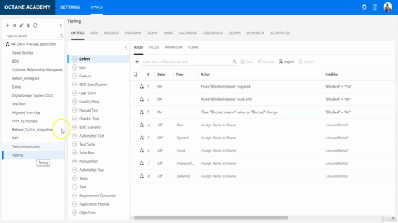The width and height of the screenshot is (398, 223).
Task: Refresh the workspace tree
Action: [x=35, y=25]
